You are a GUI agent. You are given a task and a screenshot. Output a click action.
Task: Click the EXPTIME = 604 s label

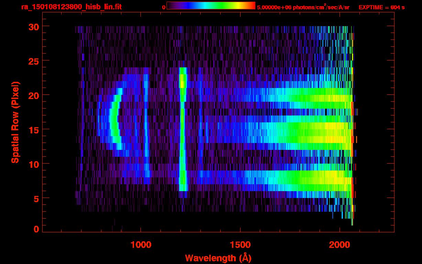click(x=381, y=7)
